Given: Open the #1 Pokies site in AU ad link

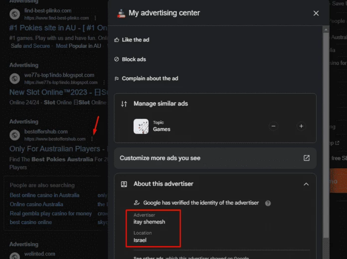Looking at the screenshot, I should point(58,28).
